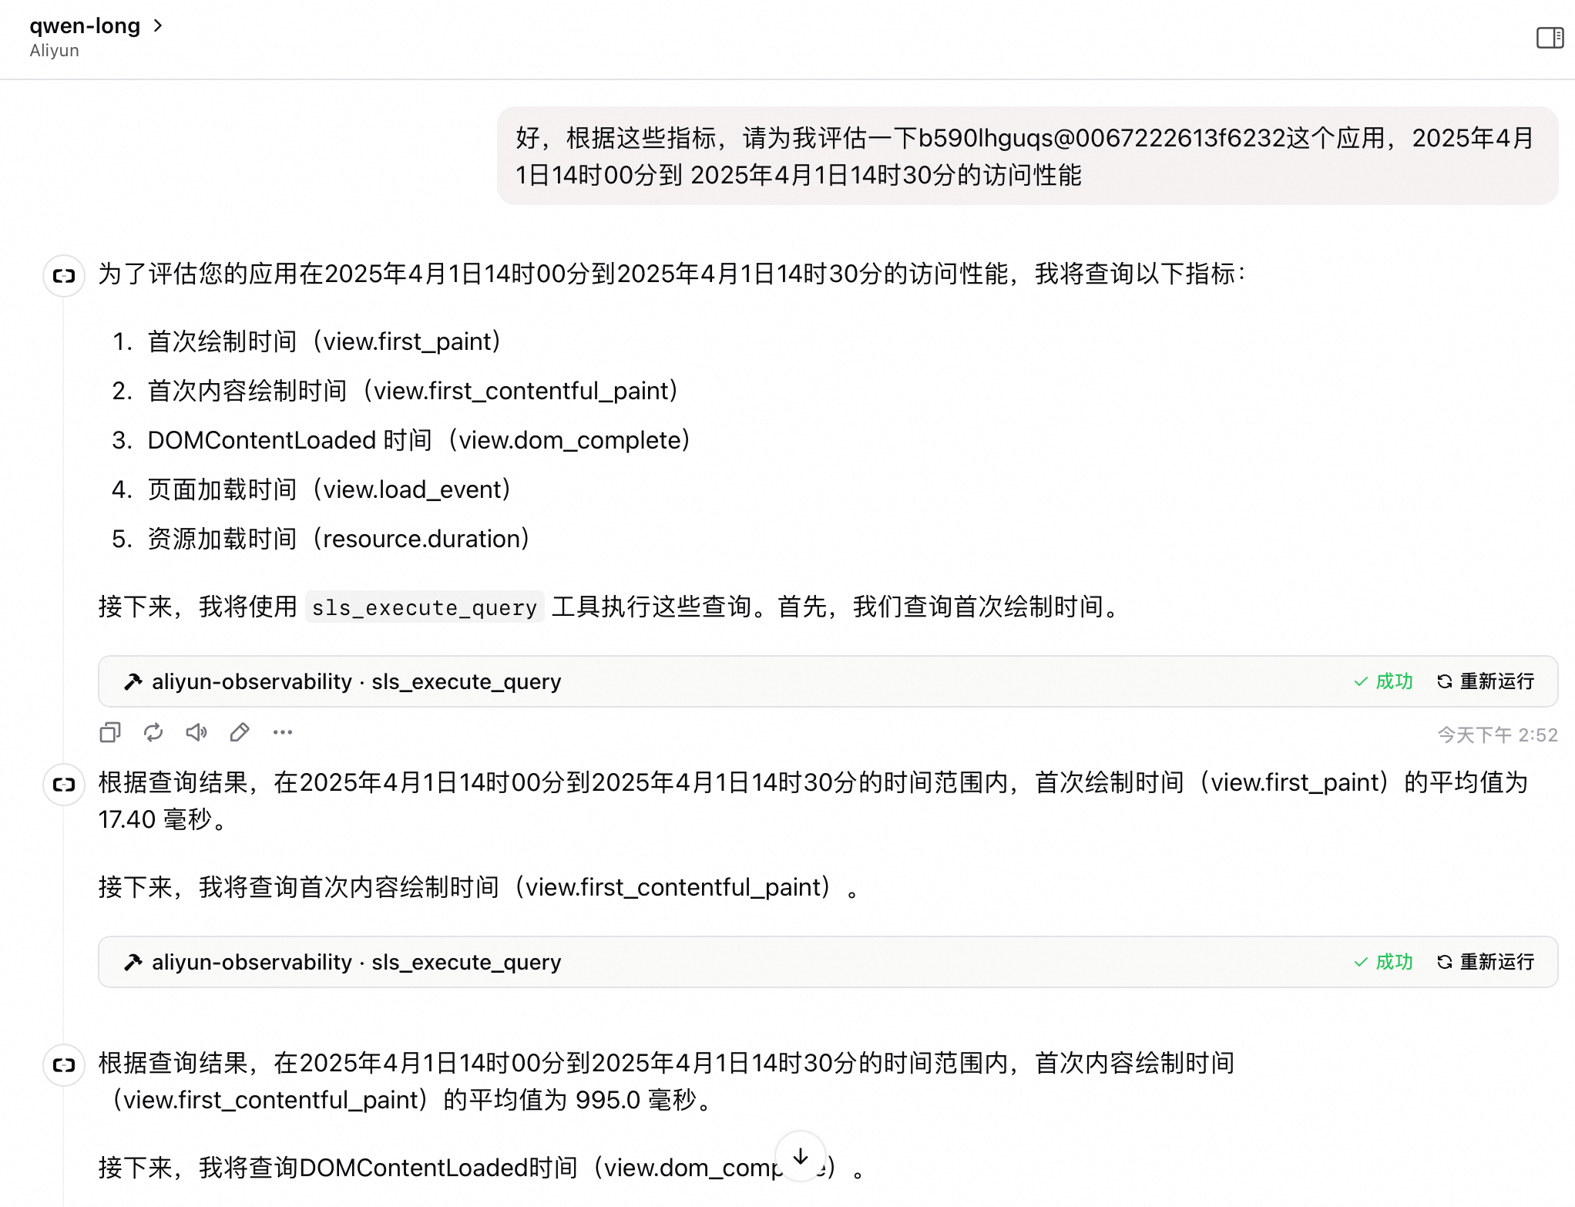Rerun the second sls_execute_query tool call
This screenshot has width=1575, height=1207.
(x=1485, y=962)
